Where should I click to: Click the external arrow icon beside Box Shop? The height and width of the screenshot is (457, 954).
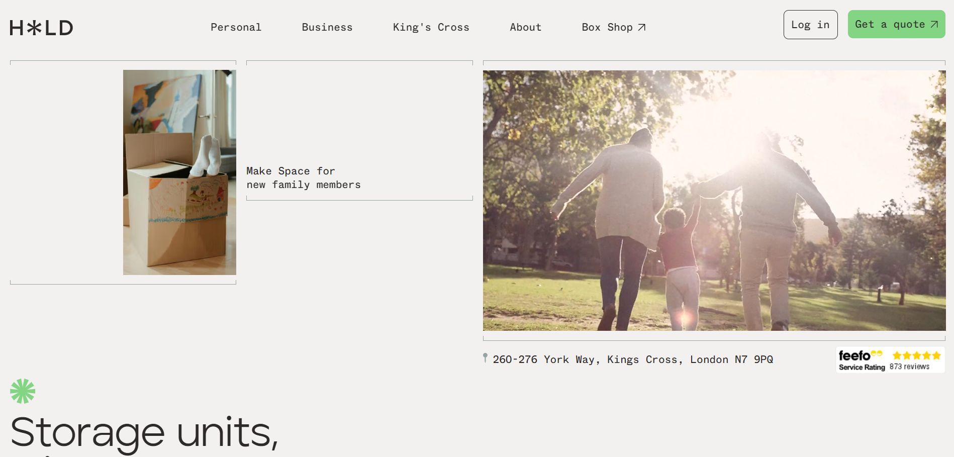click(x=642, y=27)
